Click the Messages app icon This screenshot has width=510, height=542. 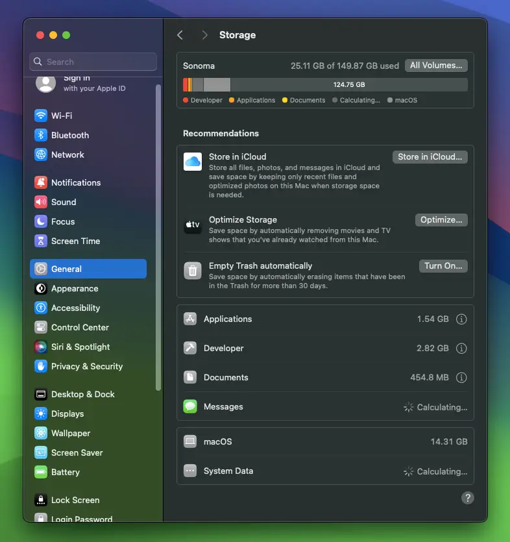click(190, 406)
